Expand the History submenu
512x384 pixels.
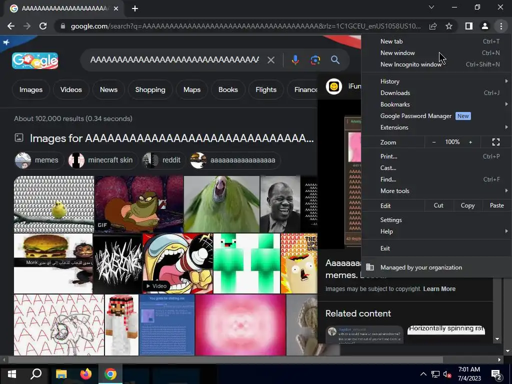(x=436, y=81)
